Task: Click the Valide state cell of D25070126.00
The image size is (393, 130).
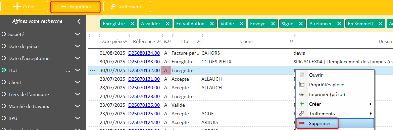Action: click(x=178, y=105)
